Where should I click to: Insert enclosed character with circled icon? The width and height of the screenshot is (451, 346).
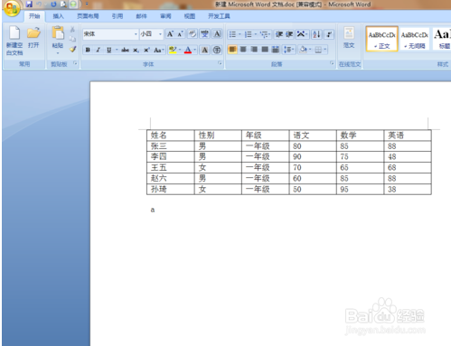[x=217, y=50]
